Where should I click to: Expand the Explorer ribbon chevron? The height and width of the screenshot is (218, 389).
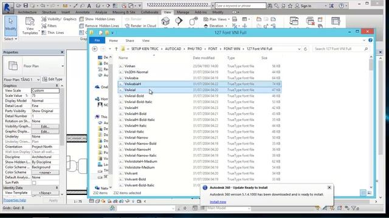364,41
